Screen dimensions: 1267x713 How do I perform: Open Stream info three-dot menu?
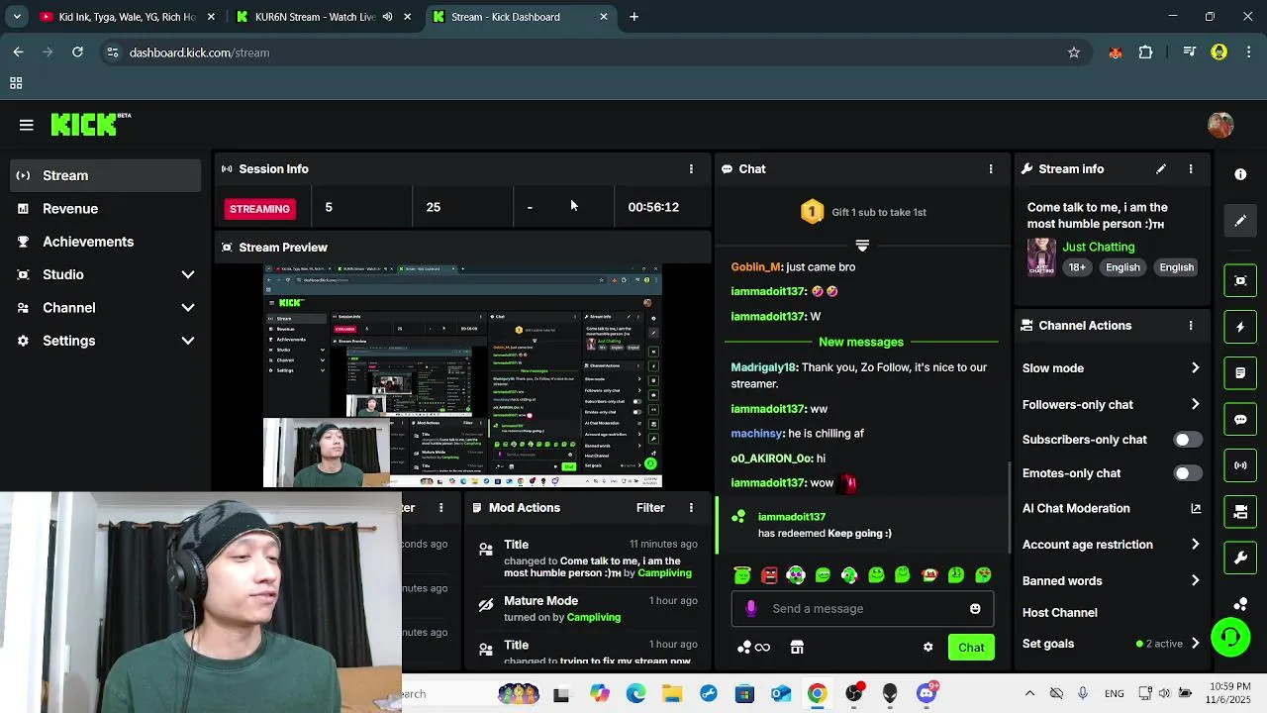tap(1191, 169)
